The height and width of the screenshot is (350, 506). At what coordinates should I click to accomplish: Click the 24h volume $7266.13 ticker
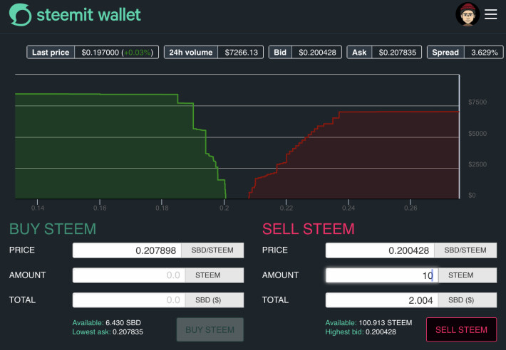[214, 52]
